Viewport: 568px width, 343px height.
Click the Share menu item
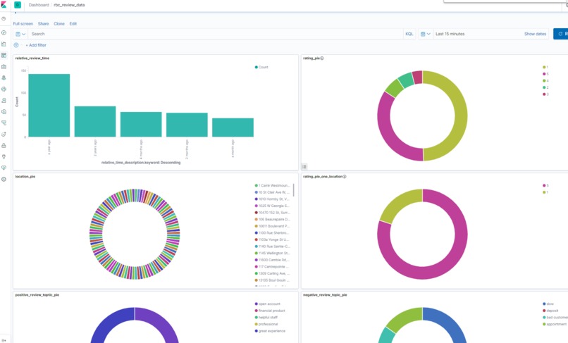43,24
